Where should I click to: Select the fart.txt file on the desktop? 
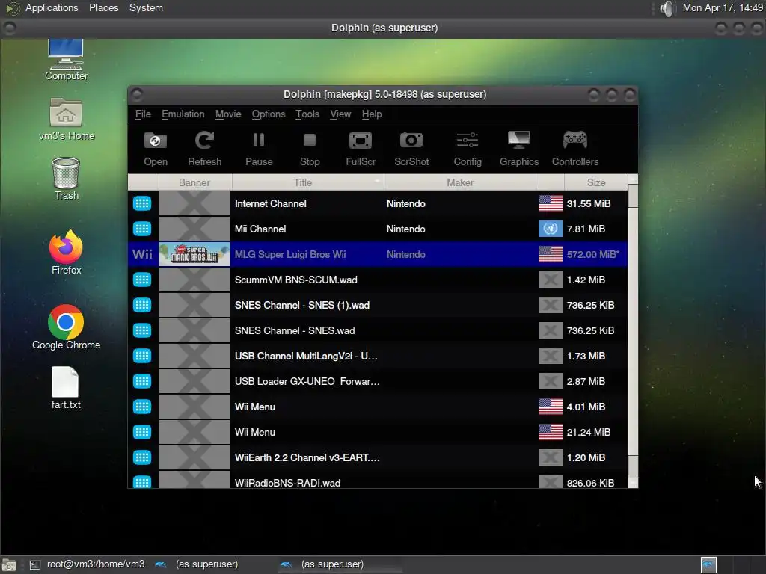coord(66,388)
